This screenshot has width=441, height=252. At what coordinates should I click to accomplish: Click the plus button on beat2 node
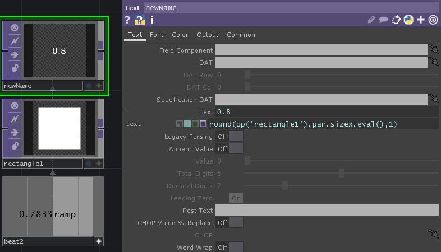[x=99, y=241]
